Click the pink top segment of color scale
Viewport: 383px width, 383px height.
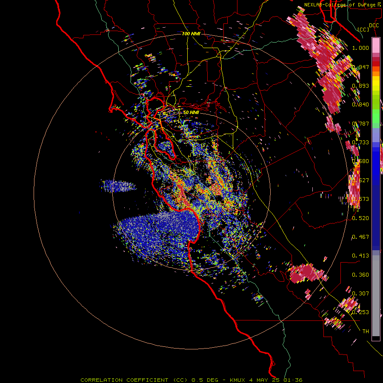(x=376, y=46)
